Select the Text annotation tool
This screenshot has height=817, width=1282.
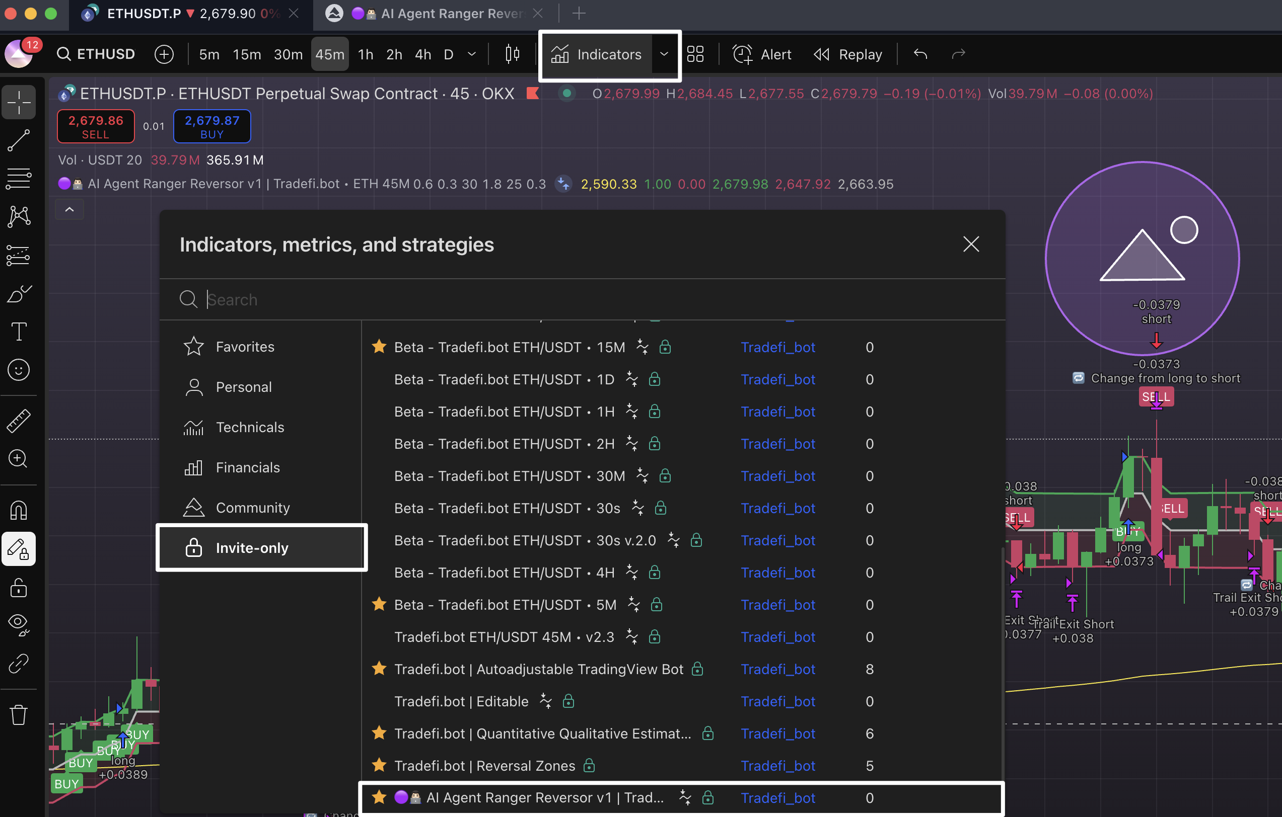(x=19, y=331)
